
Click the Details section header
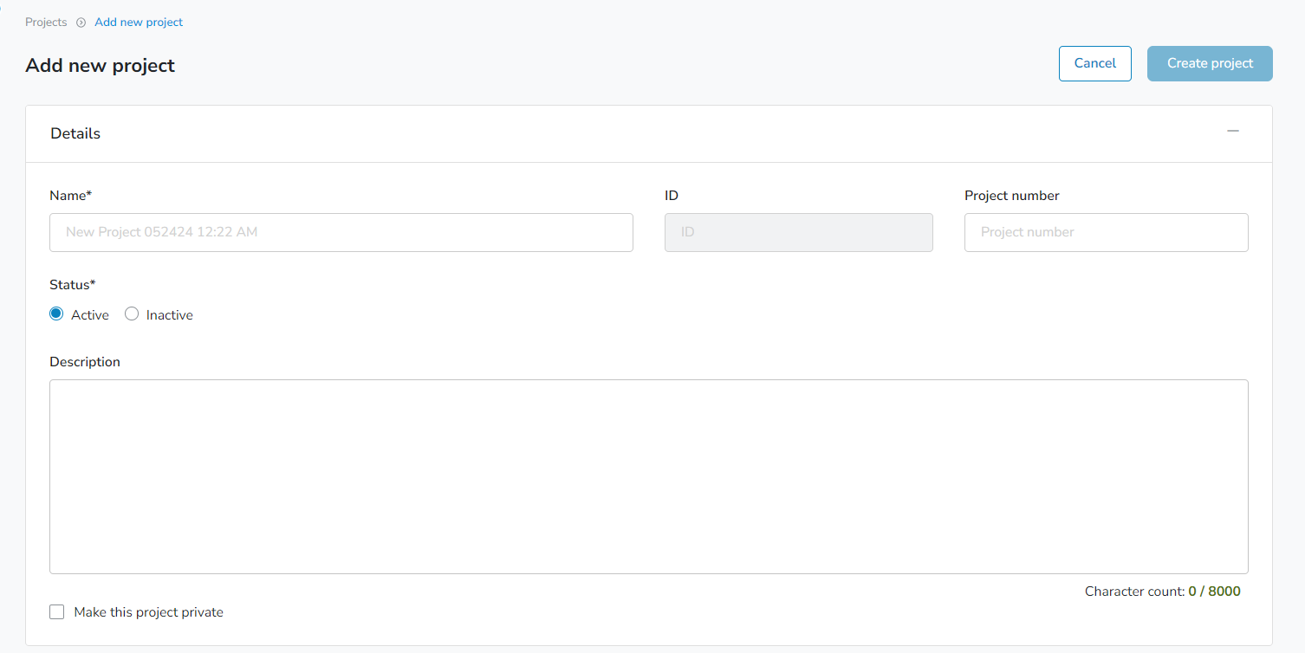click(x=75, y=133)
